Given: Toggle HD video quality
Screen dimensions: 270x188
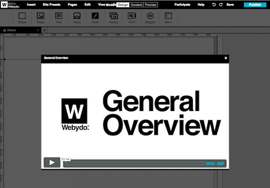Looking at the screenshot, I should click(220, 163).
